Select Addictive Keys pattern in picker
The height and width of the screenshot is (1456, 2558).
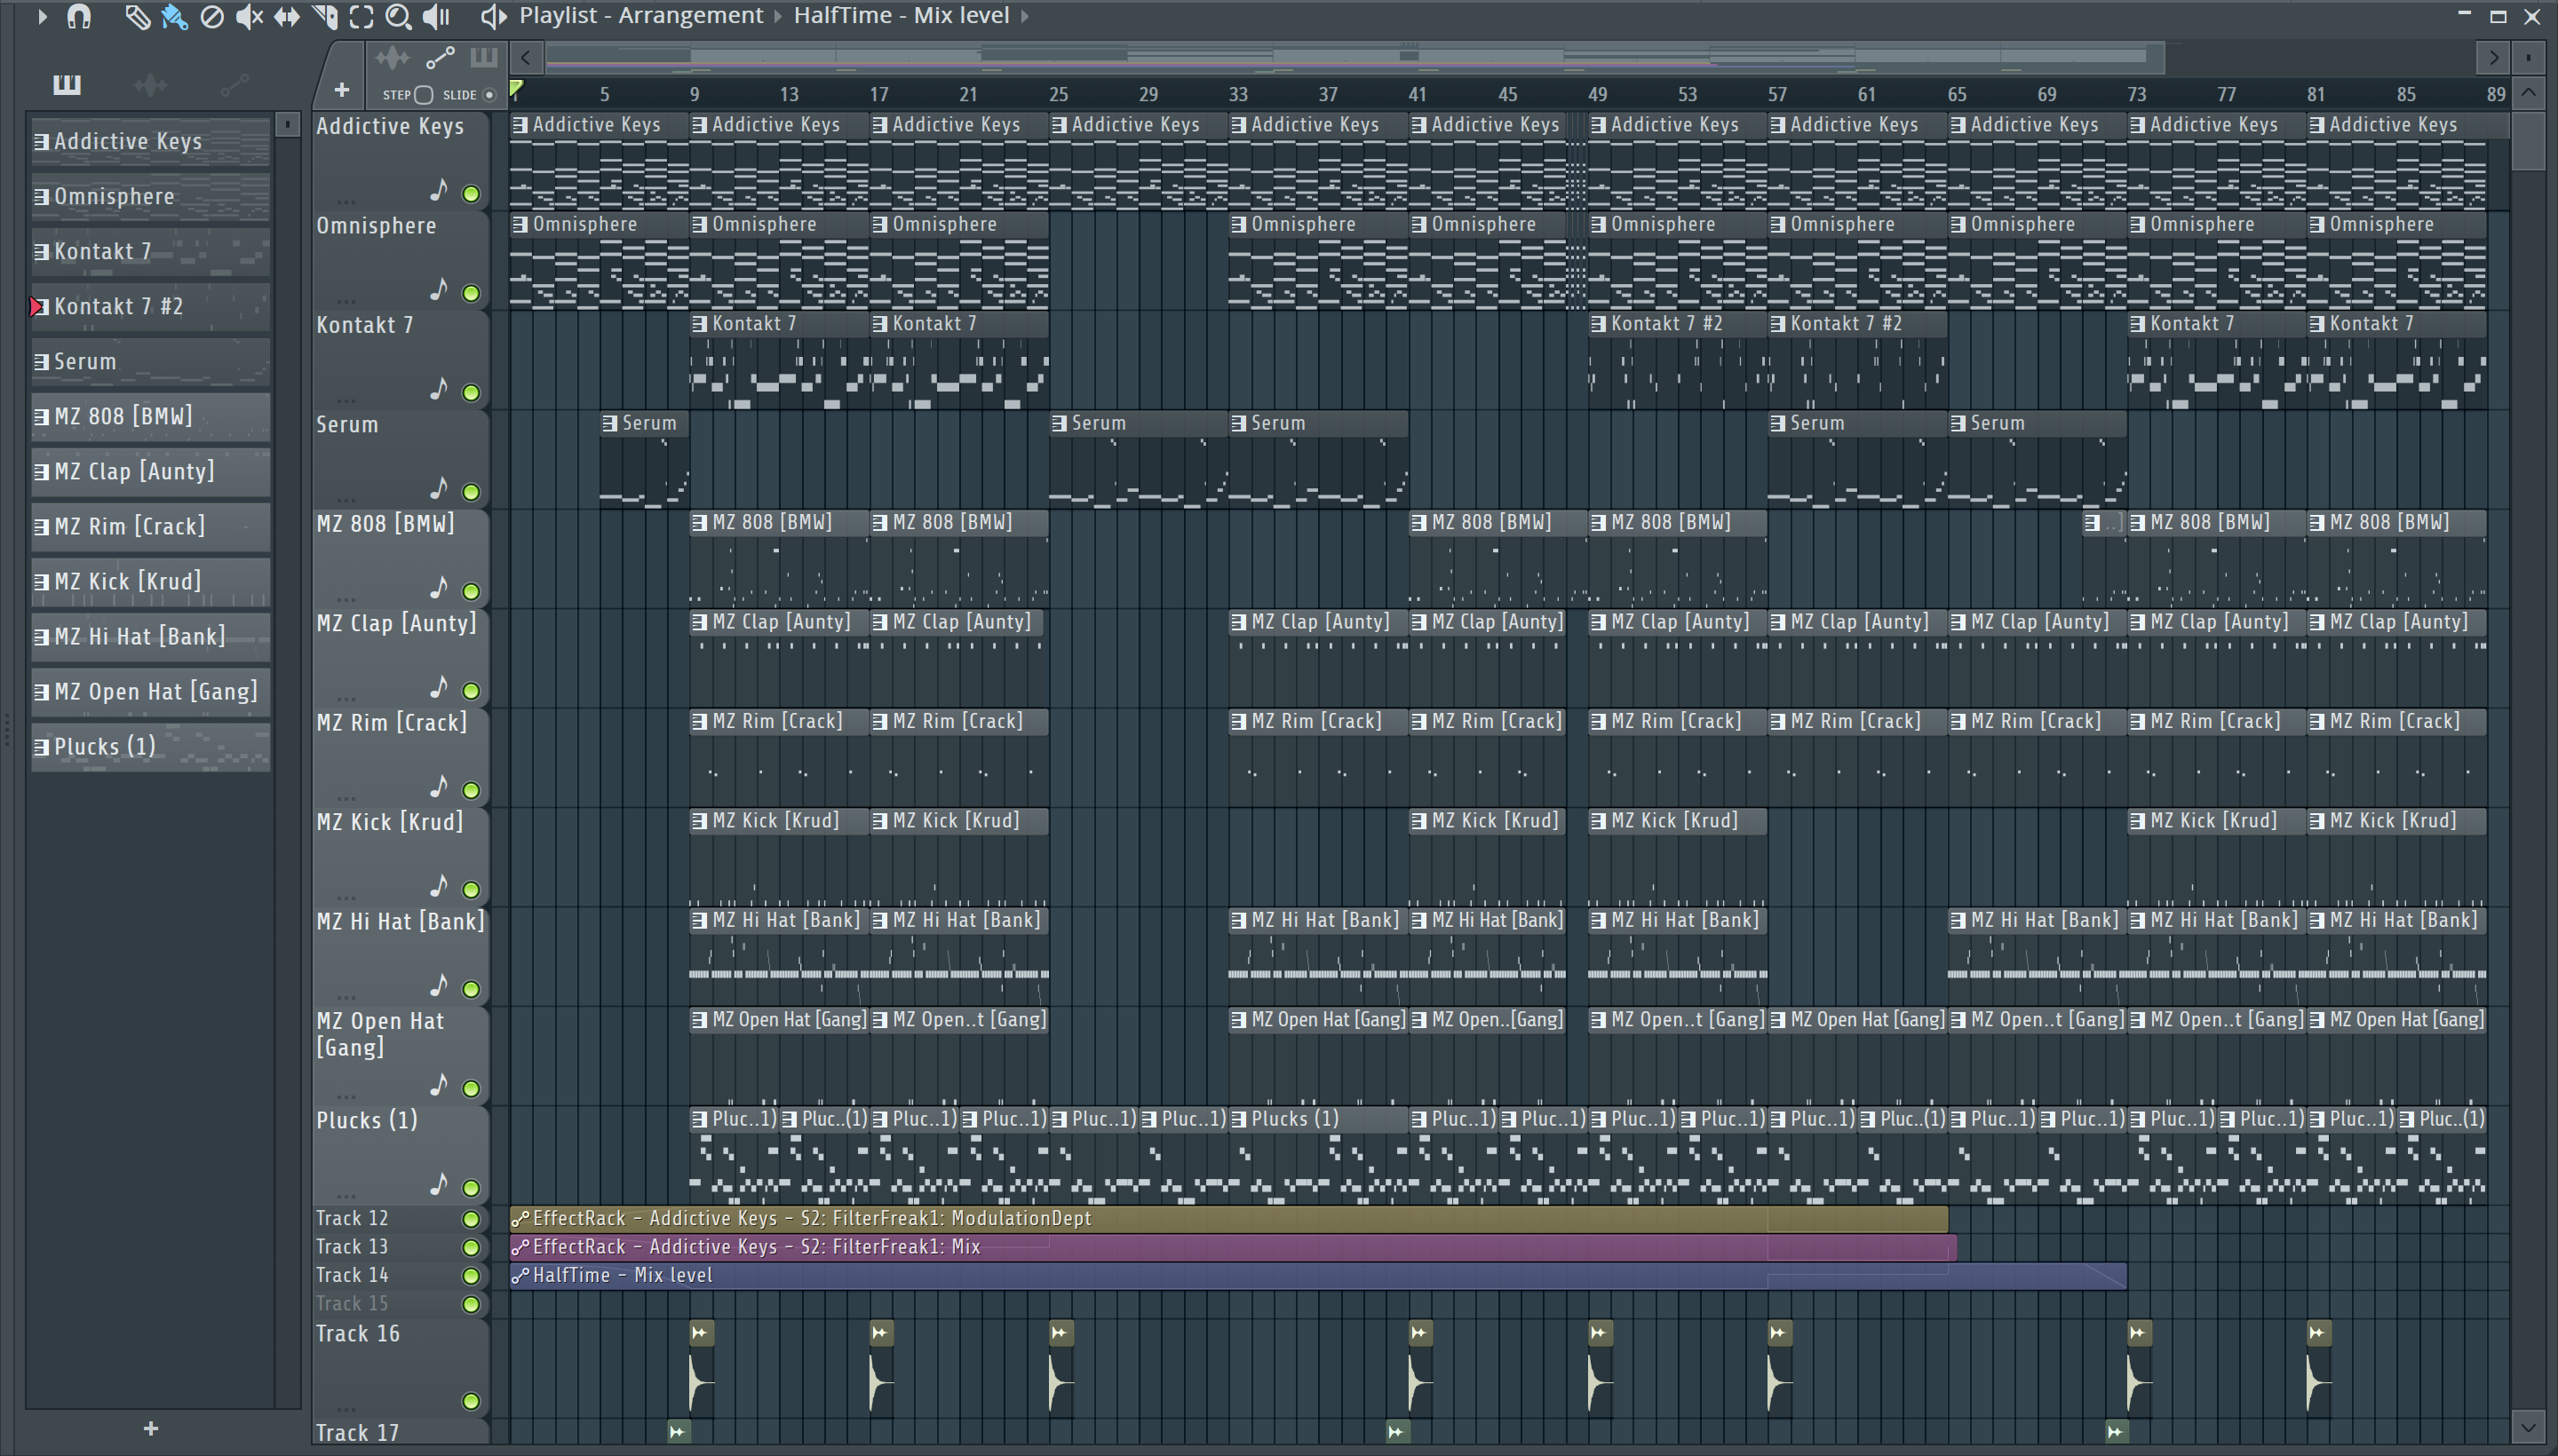(150, 142)
